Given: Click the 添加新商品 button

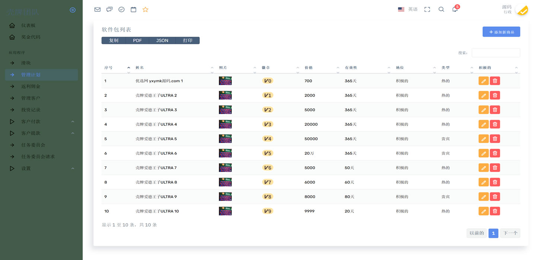Looking at the screenshot, I should click(x=501, y=32).
